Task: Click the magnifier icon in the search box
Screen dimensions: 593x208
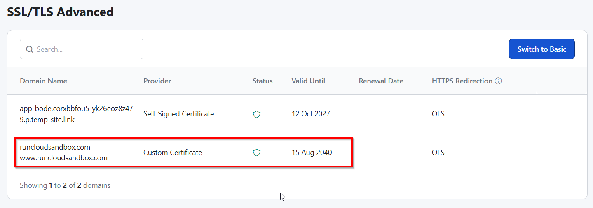Action: (29, 49)
